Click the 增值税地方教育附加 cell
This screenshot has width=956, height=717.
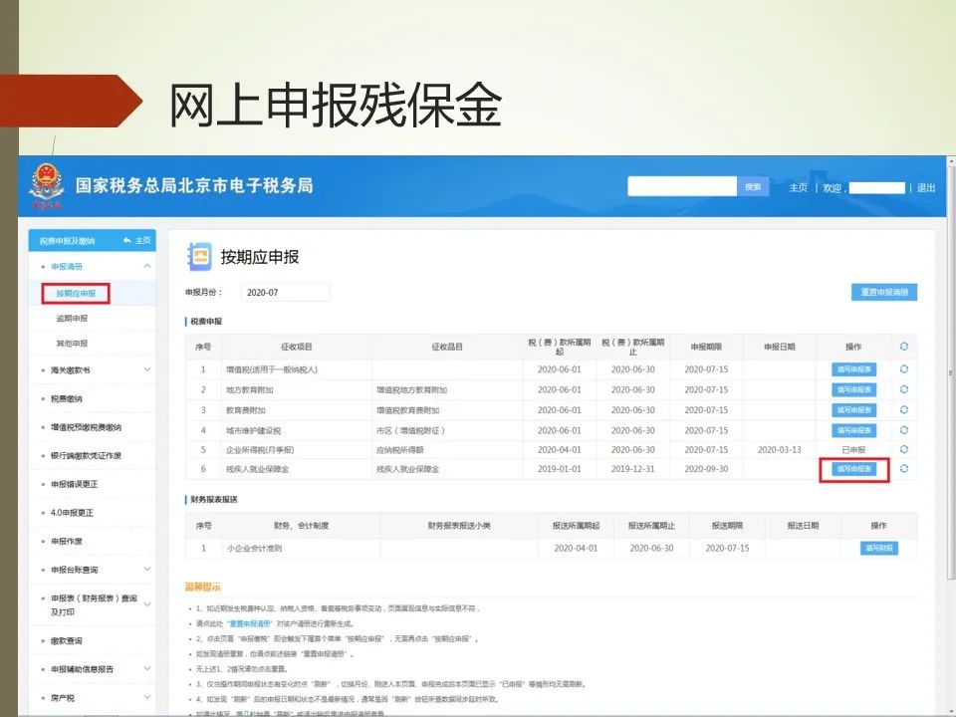(411, 389)
